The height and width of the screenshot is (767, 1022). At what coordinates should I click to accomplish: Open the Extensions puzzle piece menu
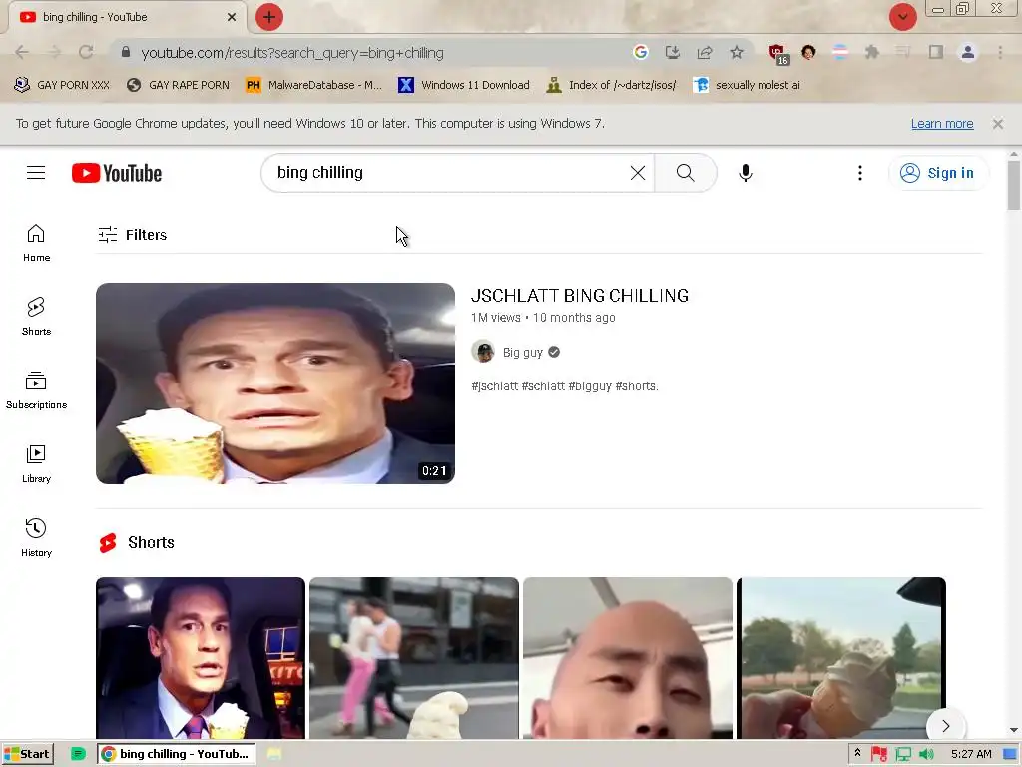[871, 52]
